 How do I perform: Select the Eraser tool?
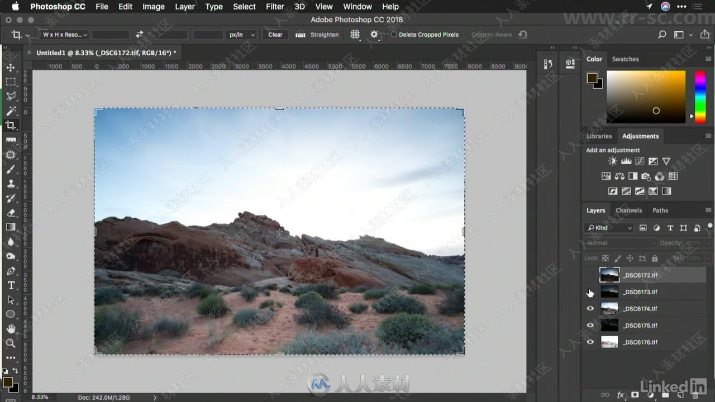tap(11, 213)
